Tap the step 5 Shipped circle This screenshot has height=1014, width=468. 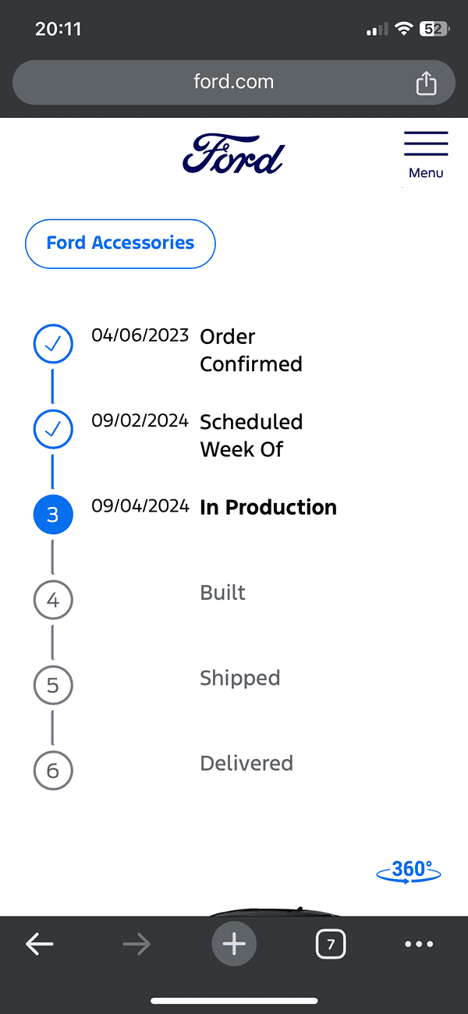tap(53, 685)
